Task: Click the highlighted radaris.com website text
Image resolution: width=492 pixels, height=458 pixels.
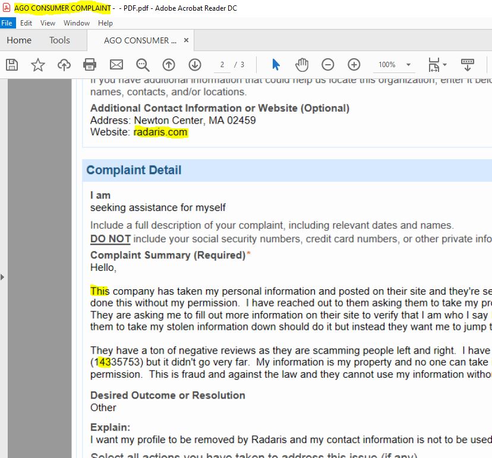Action: click(160, 132)
